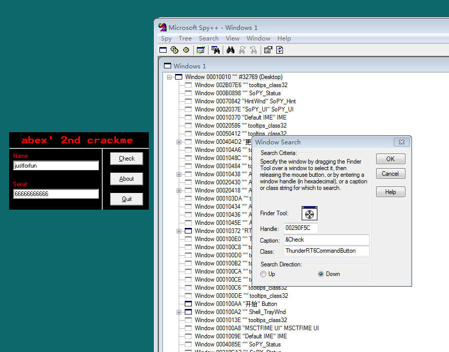The width and height of the screenshot is (449, 352).
Task: Click the Finder Tool crosshair icon
Action: pos(309,213)
